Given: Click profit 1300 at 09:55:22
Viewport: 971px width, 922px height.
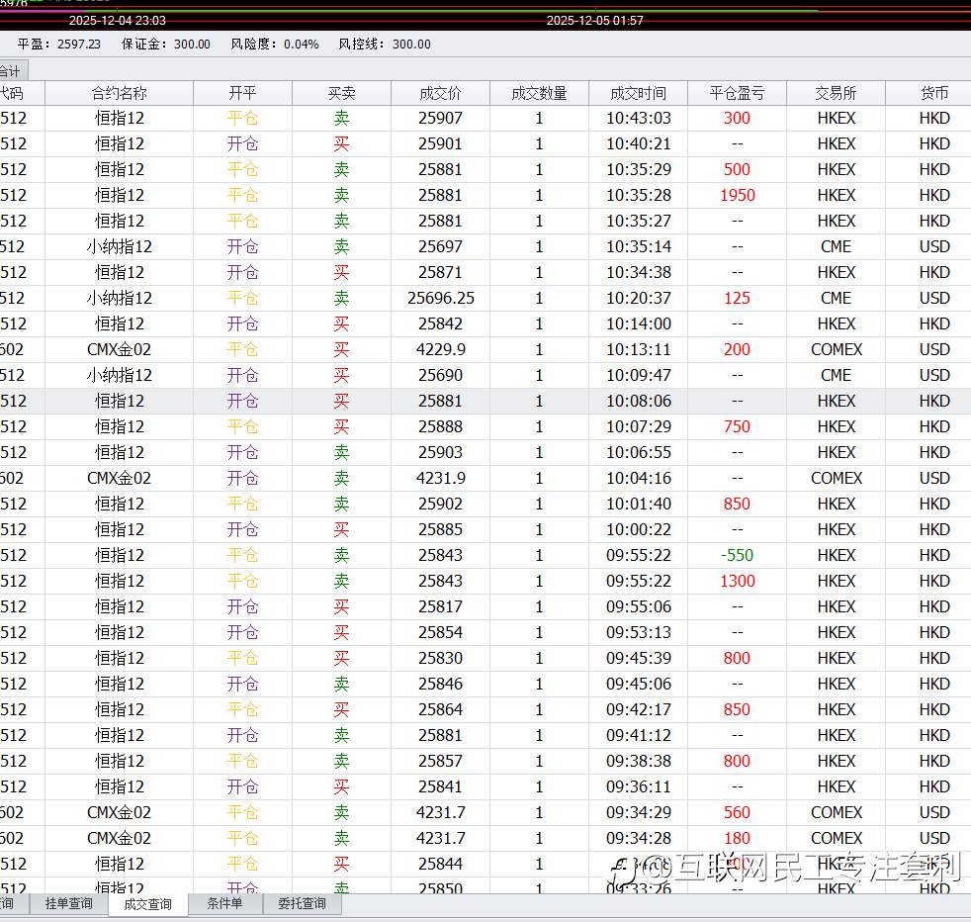Looking at the screenshot, I should [737, 581].
